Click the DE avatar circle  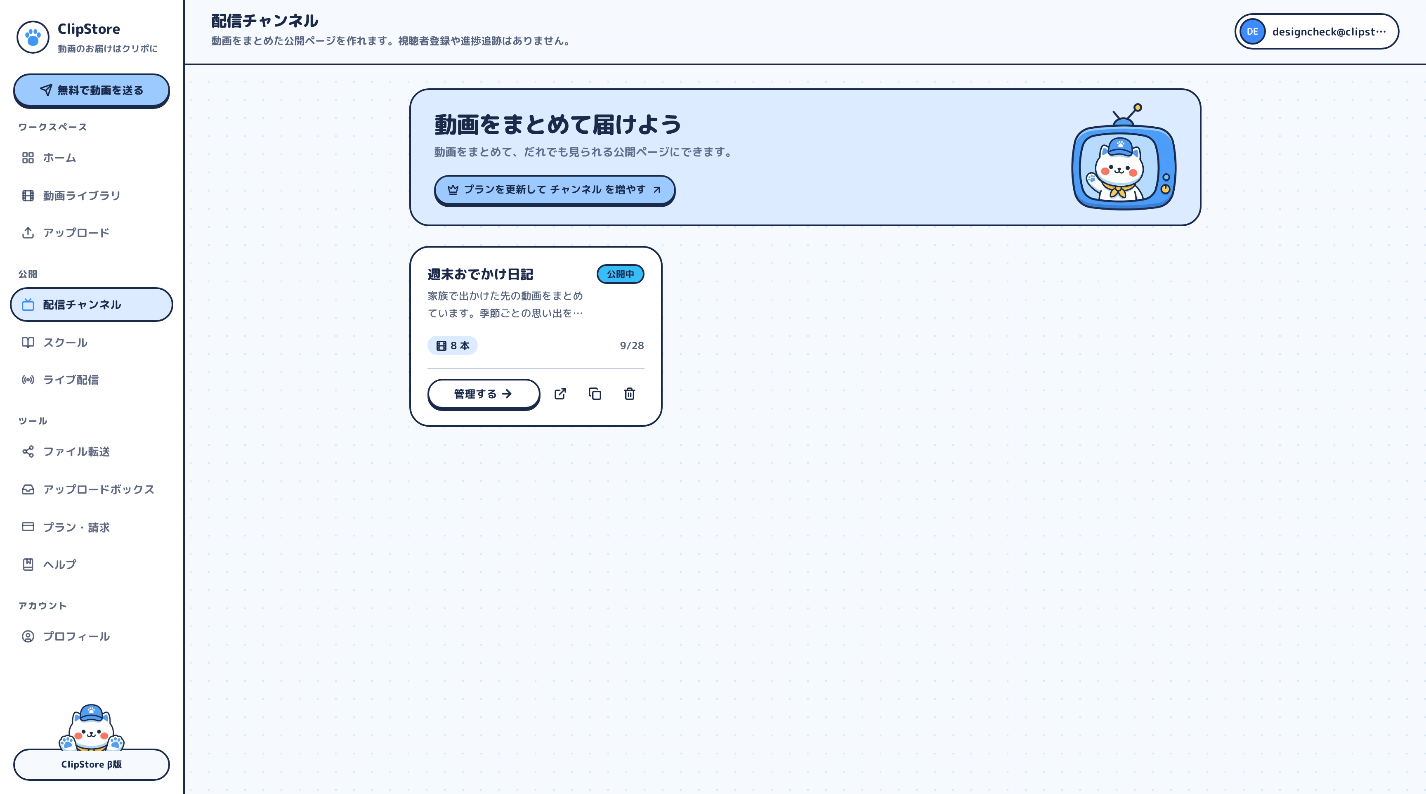(1252, 31)
